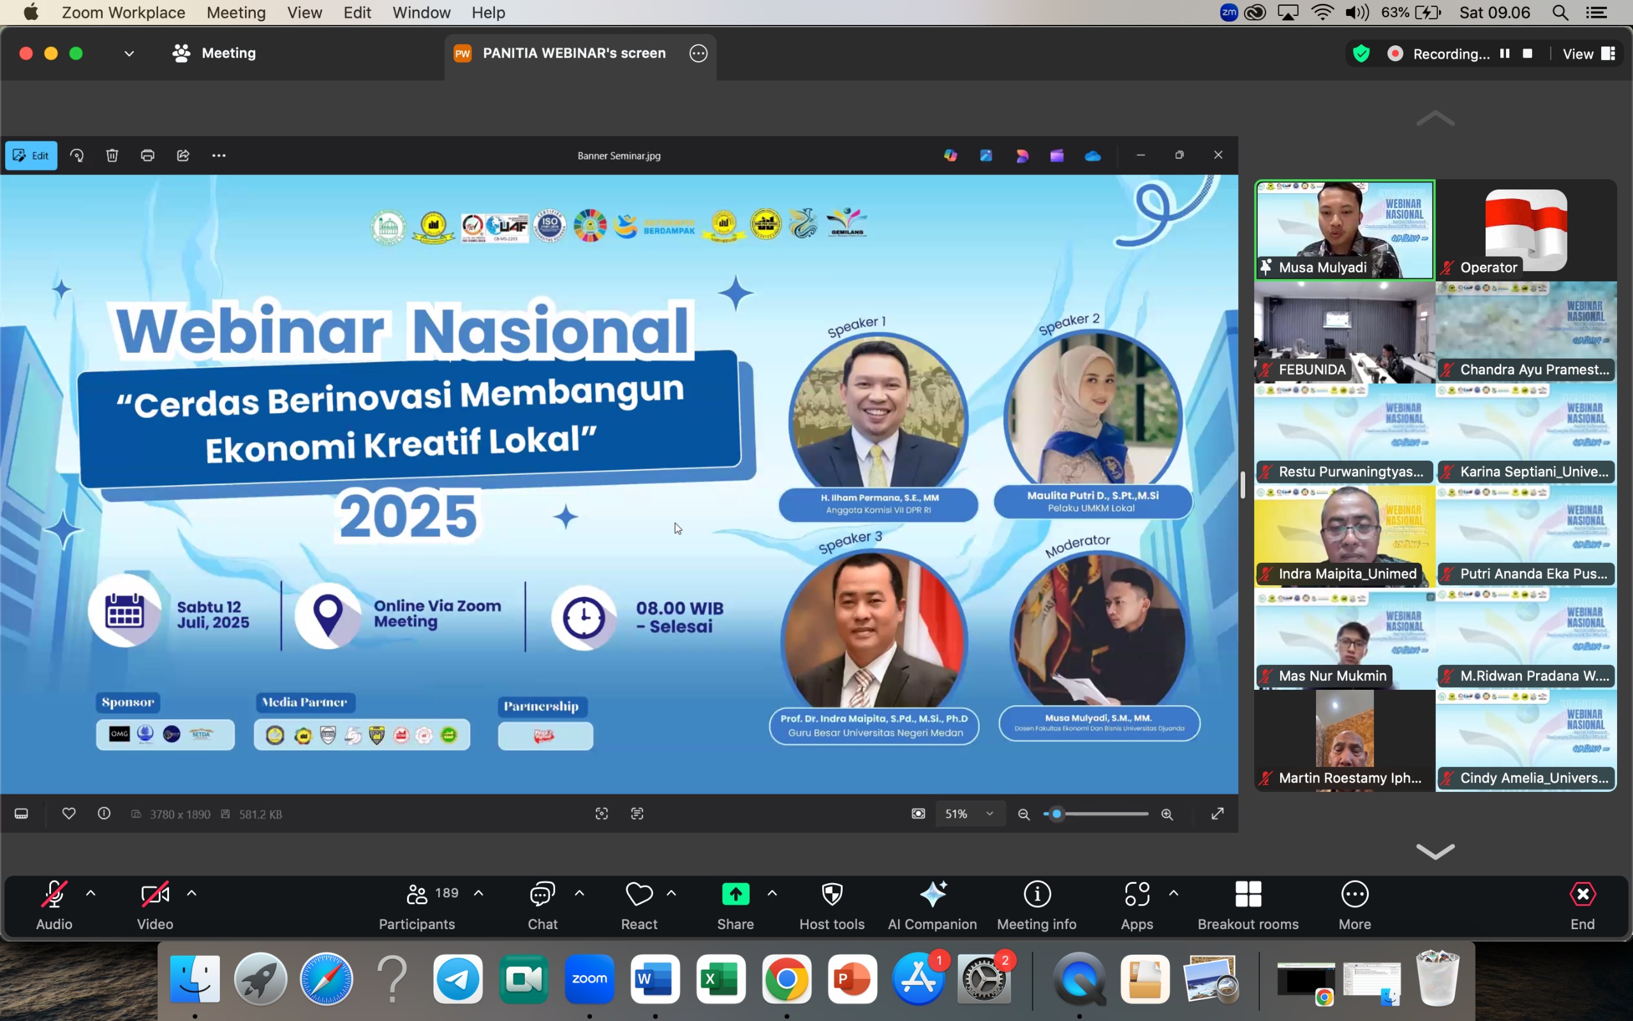The height and width of the screenshot is (1021, 1633).
Task: Open the View layout menu
Action: click(x=1588, y=54)
